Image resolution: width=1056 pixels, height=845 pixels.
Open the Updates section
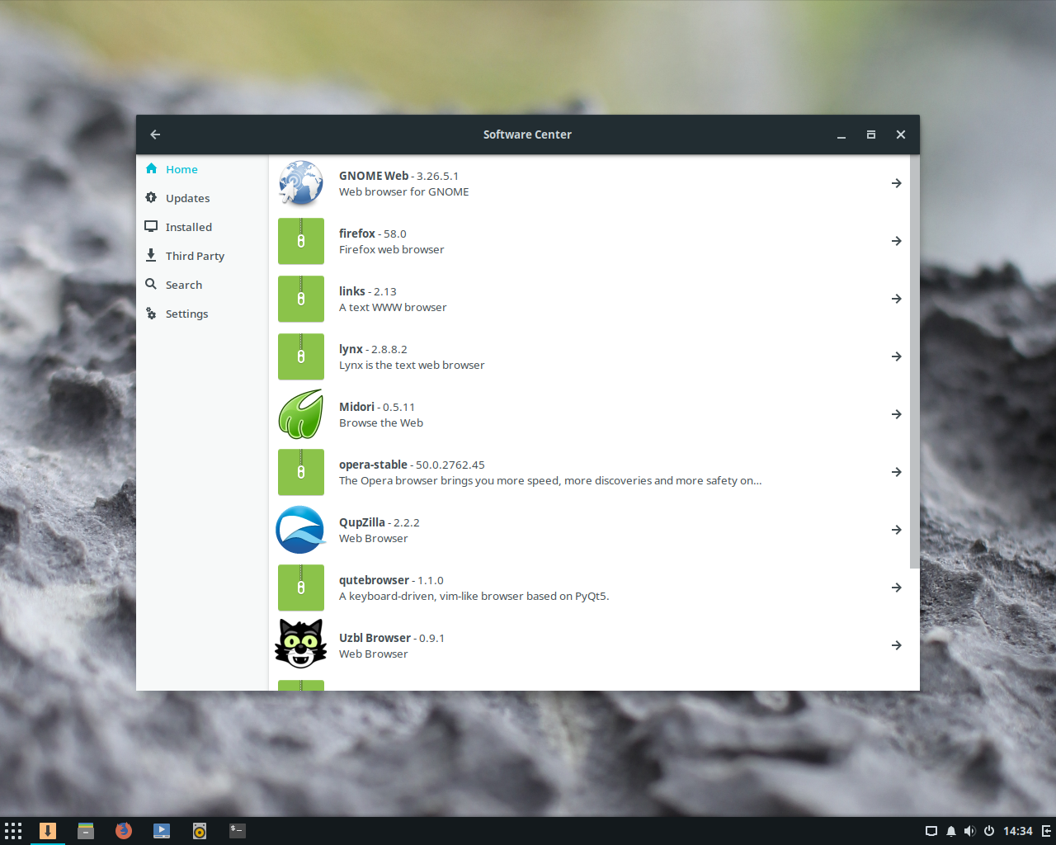coord(202,198)
